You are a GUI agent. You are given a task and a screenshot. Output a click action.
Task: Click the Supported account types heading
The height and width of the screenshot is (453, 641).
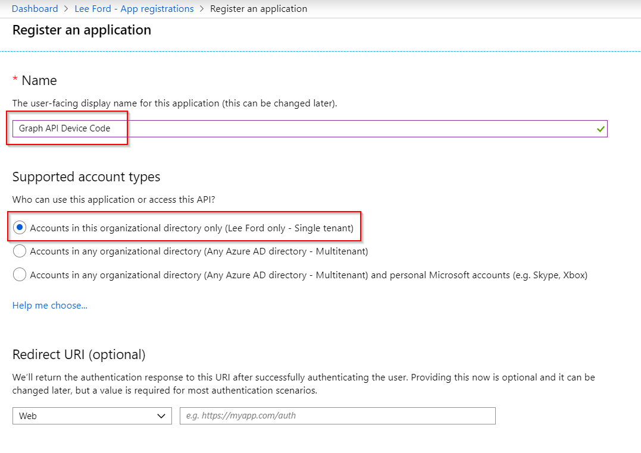86,177
